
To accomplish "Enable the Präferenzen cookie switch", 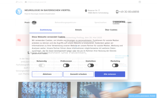I will pyautogui.click(x=66, y=66).
